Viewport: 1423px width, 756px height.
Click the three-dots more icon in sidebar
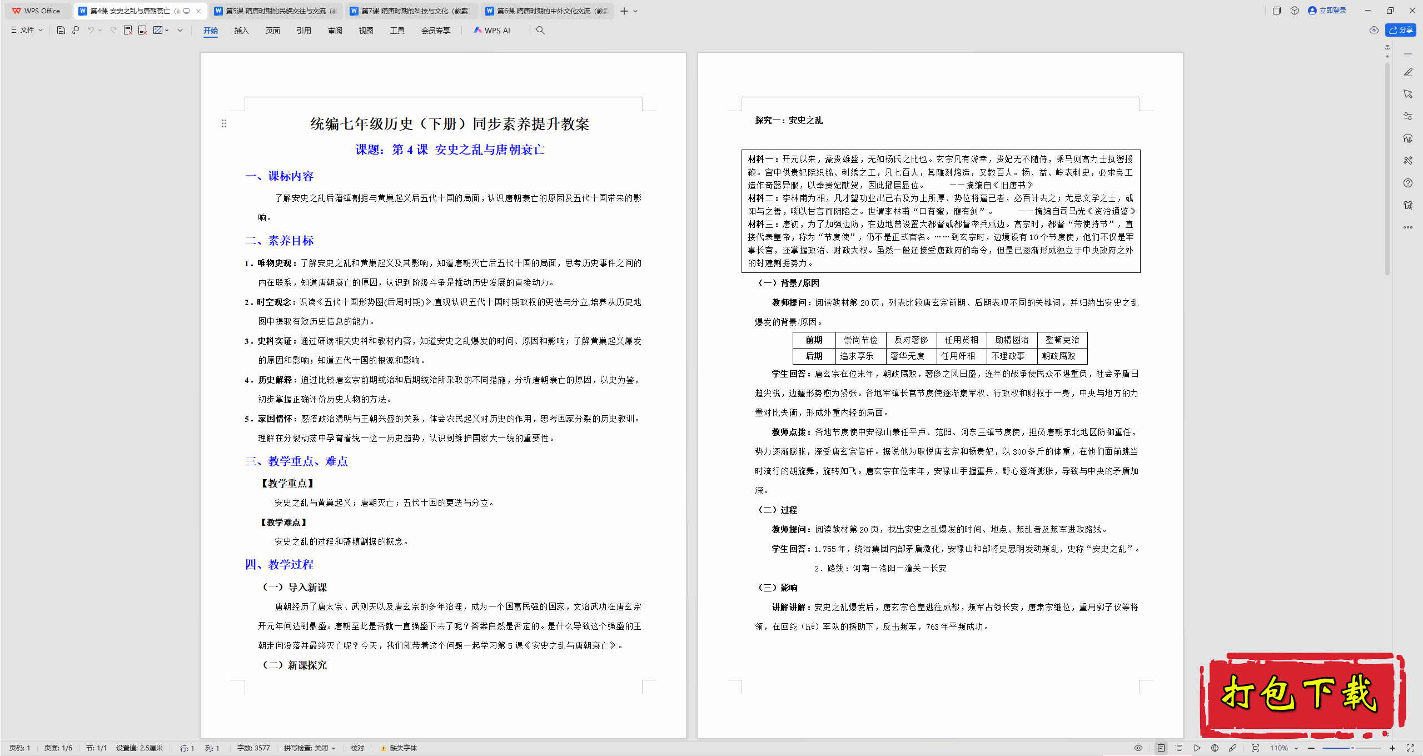coord(1408,227)
